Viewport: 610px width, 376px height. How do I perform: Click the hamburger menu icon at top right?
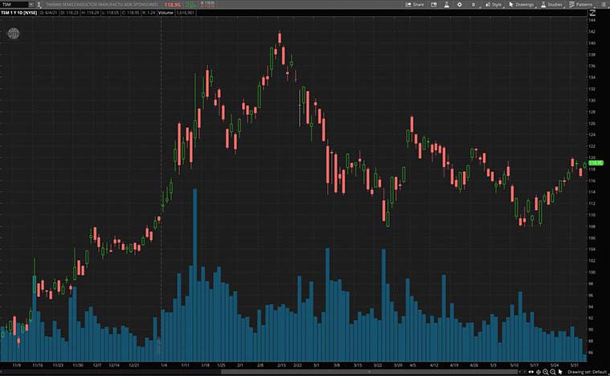(x=602, y=5)
